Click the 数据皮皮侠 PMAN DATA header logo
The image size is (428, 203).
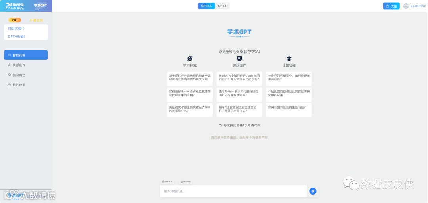(x=15, y=6)
